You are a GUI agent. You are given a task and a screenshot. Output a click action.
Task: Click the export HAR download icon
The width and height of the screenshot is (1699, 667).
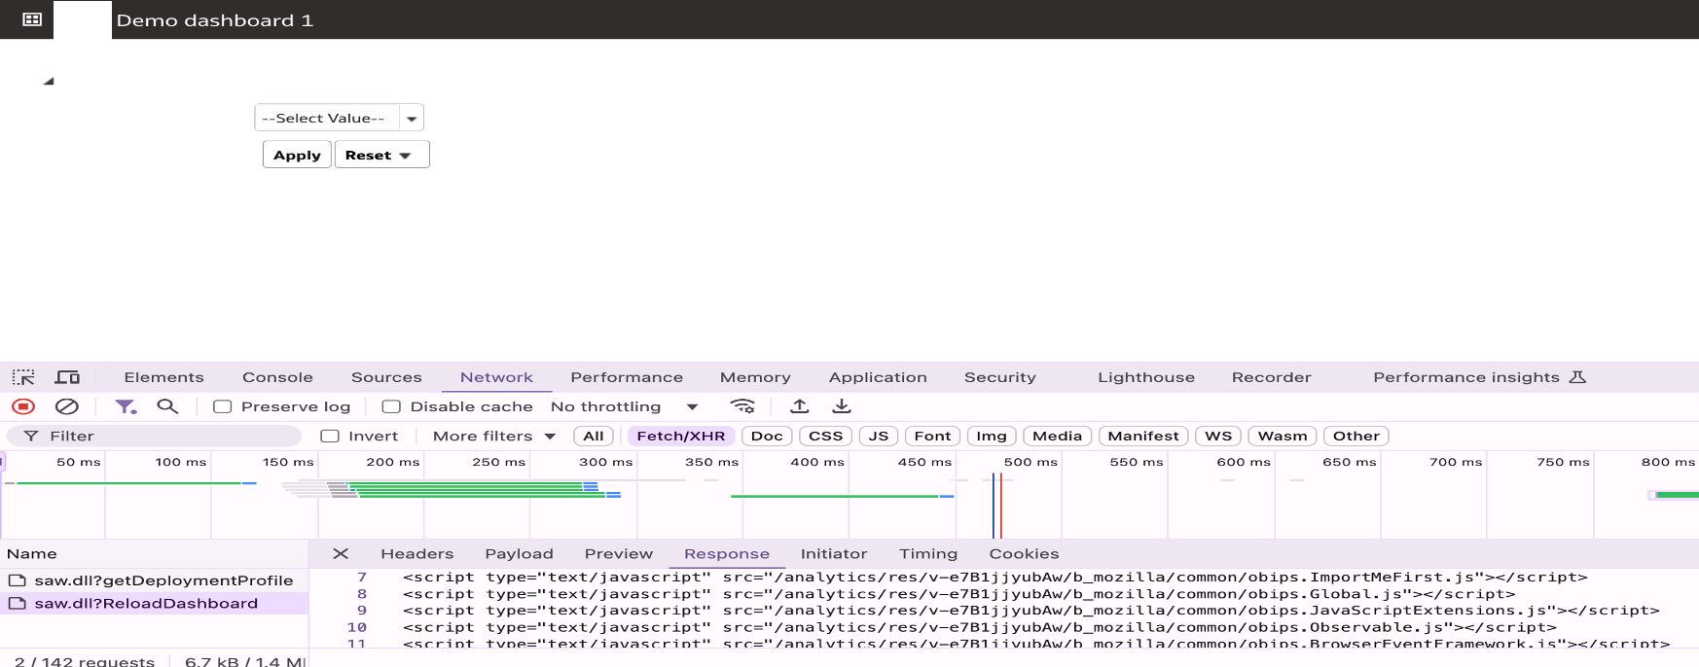(x=842, y=406)
